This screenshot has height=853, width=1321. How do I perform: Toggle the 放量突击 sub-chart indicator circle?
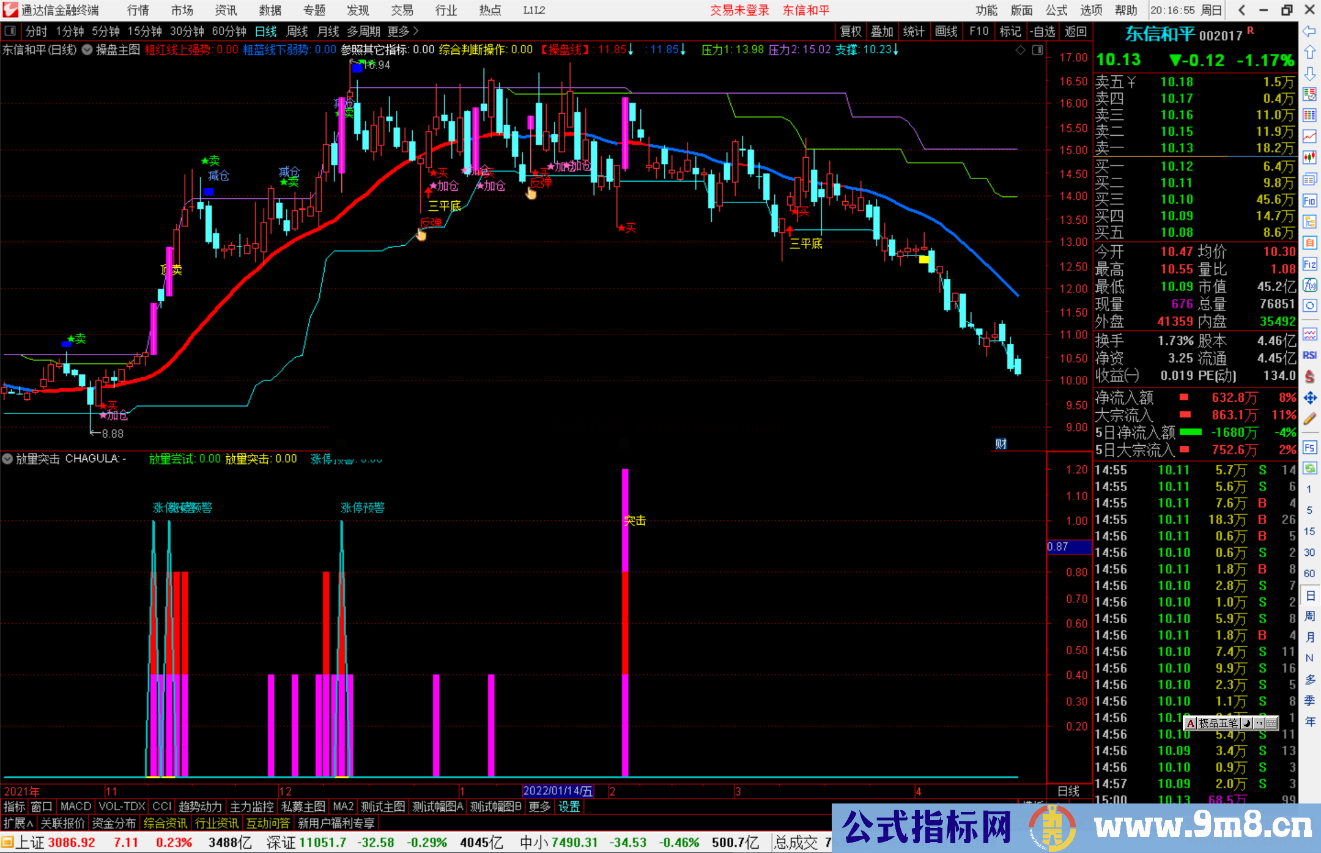[x=7, y=459]
